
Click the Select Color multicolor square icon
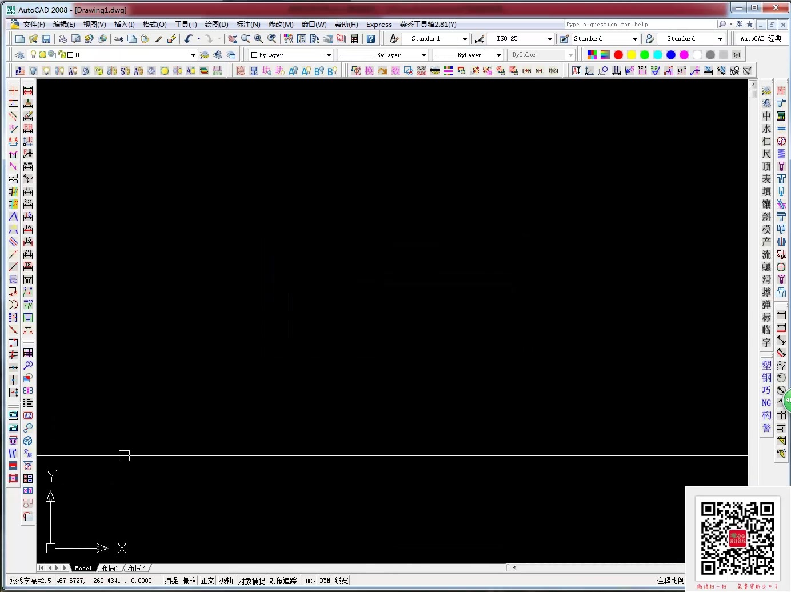(592, 55)
